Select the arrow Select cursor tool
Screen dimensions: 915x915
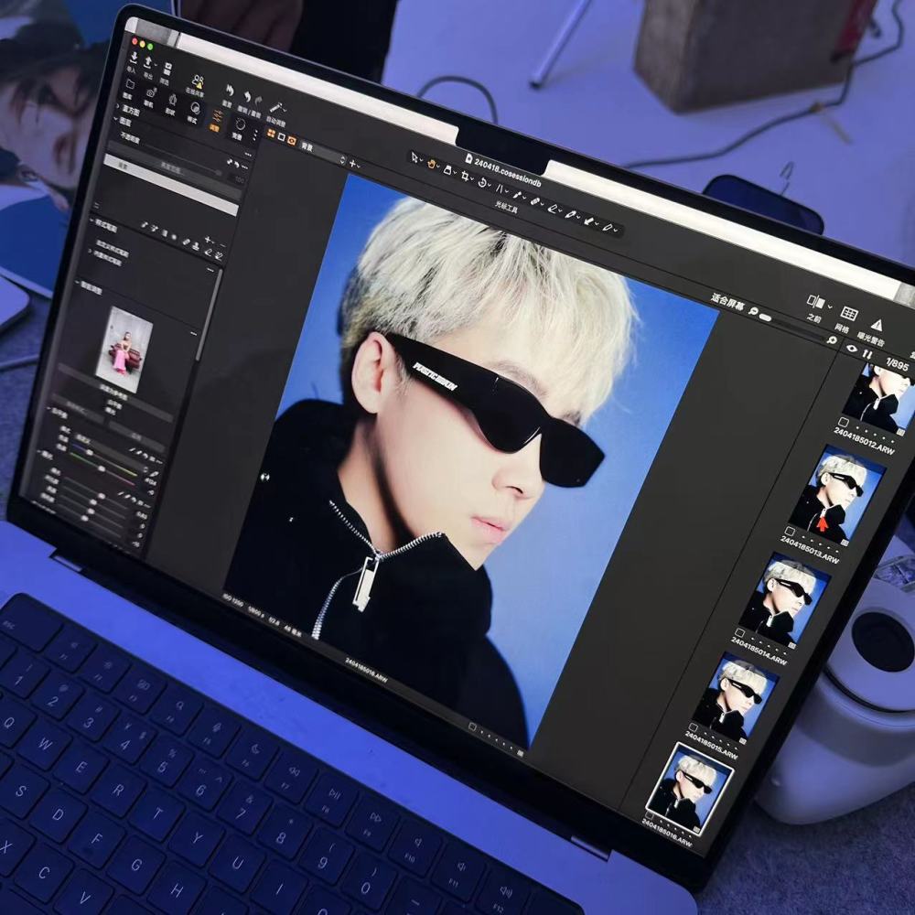tap(414, 157)
